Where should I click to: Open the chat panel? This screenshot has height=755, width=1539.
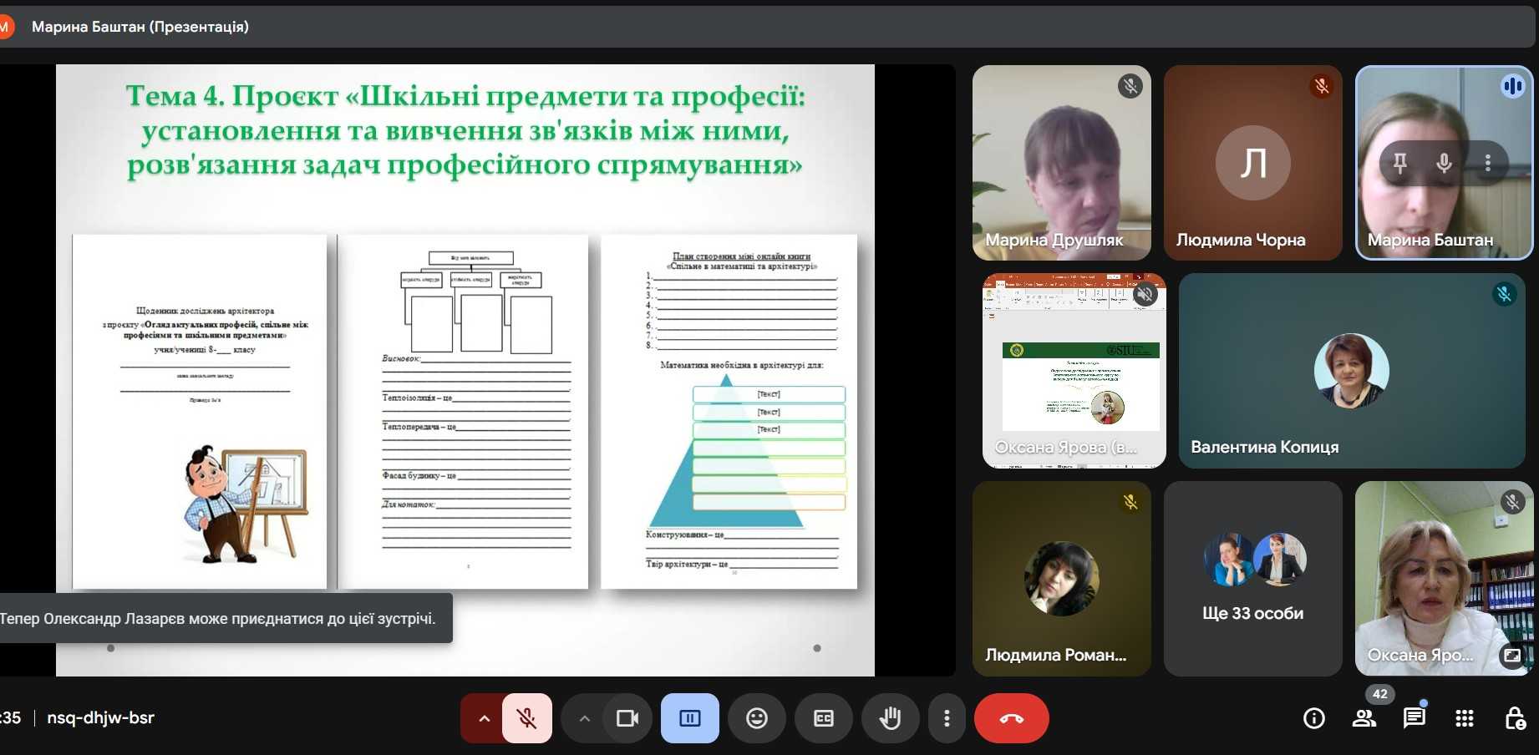1414,718
